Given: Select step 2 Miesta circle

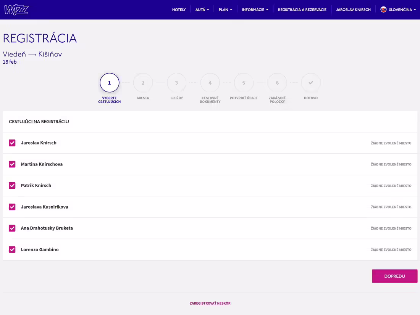Looking at the screenshot, I should 143,83.
